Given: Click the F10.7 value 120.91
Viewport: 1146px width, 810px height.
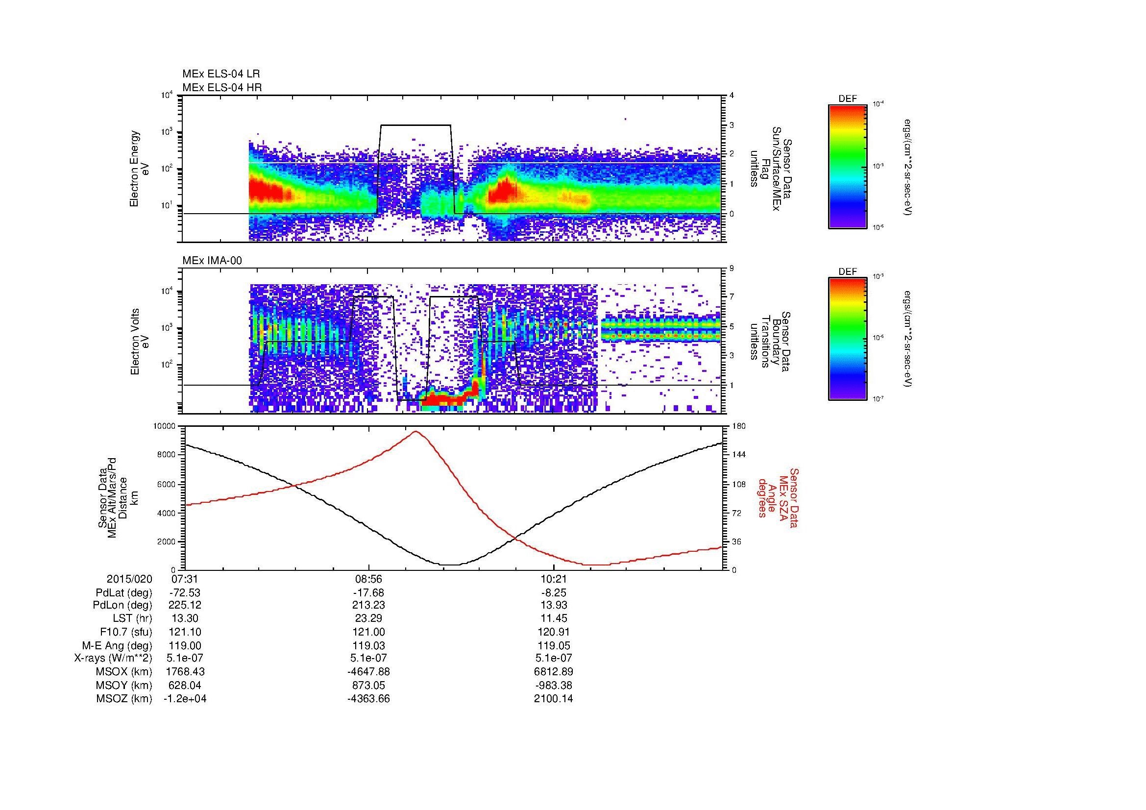Looking at the screenshot, I should [x=554, y=632].
